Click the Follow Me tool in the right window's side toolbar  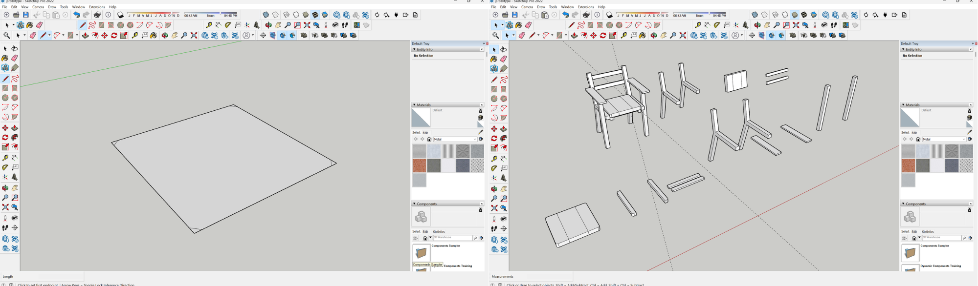[504, 138]
